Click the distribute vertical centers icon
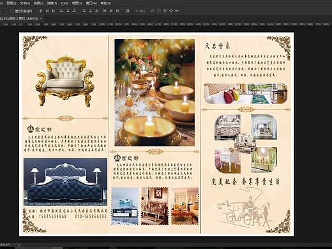 (91, 11)
